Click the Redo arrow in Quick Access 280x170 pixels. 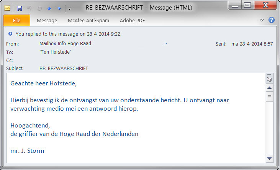tap(39, 8)
